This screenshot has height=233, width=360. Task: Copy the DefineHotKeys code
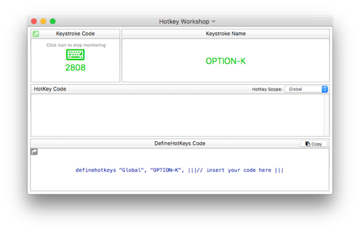[313, 144]
